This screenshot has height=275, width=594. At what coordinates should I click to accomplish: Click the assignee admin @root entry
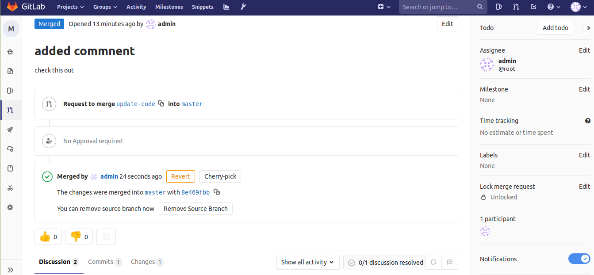pos(498,65)
